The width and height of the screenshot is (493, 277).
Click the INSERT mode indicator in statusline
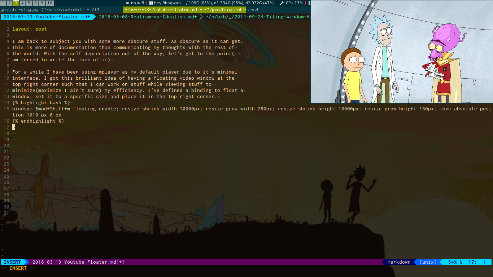[13, 262]
